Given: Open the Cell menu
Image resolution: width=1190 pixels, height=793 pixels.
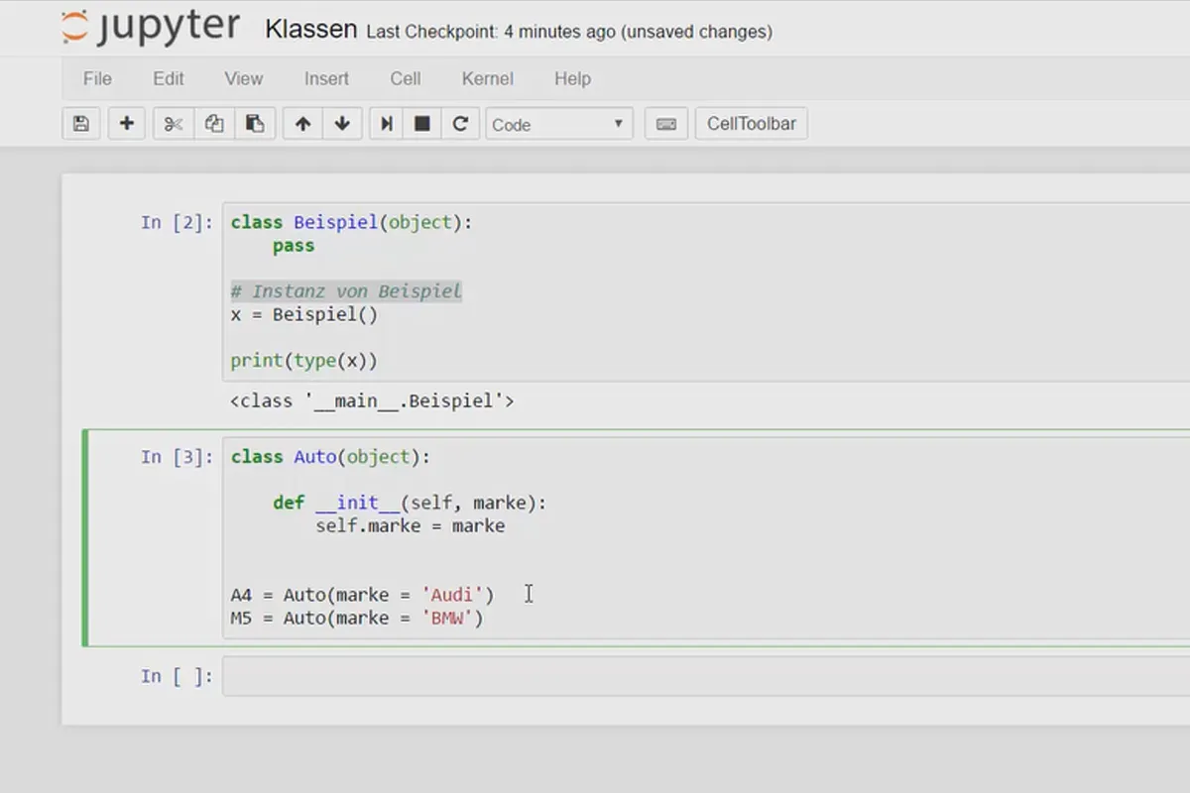Looking at the screenshot, I should pos(405,78).
